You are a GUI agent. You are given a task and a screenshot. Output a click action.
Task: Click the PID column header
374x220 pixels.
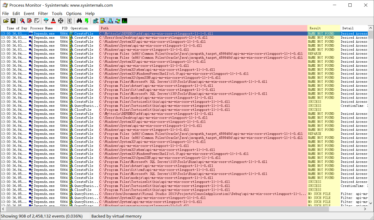coord(63,28)
